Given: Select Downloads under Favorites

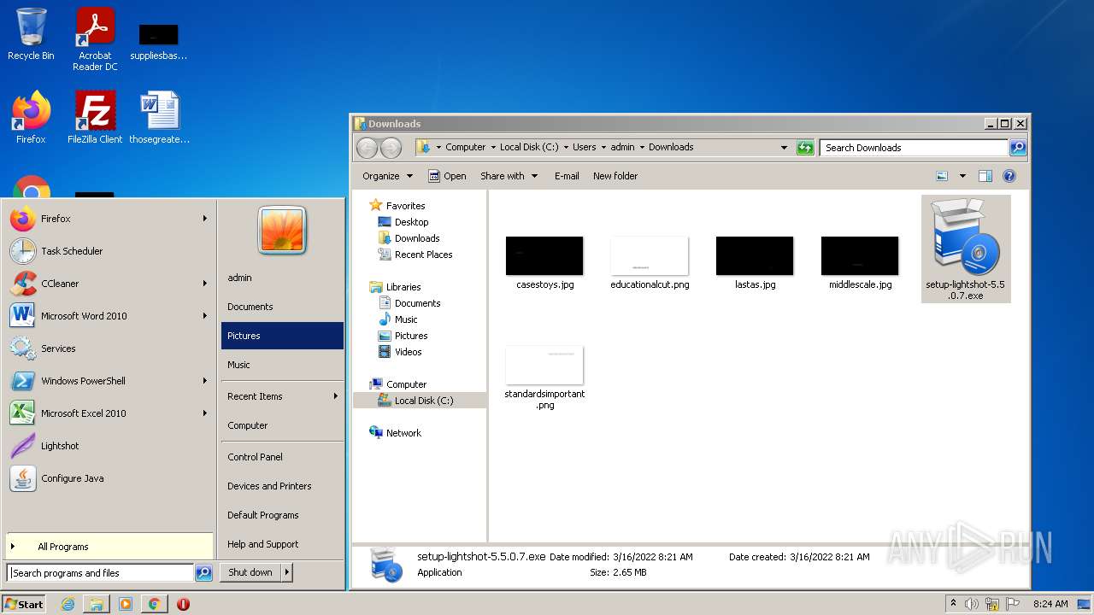Looking at the screenshot, I should 409,238.
